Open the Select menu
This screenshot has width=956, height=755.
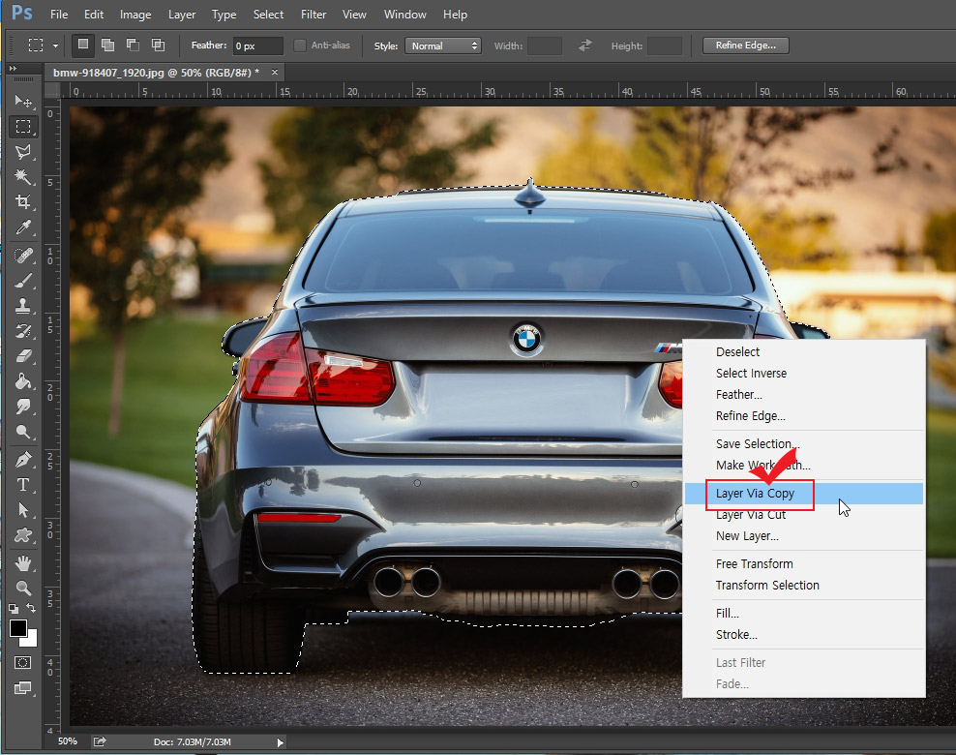tap(268, 14)
